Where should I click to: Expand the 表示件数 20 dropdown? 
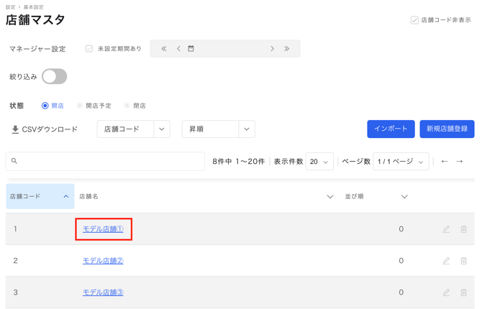click(319, 162)
